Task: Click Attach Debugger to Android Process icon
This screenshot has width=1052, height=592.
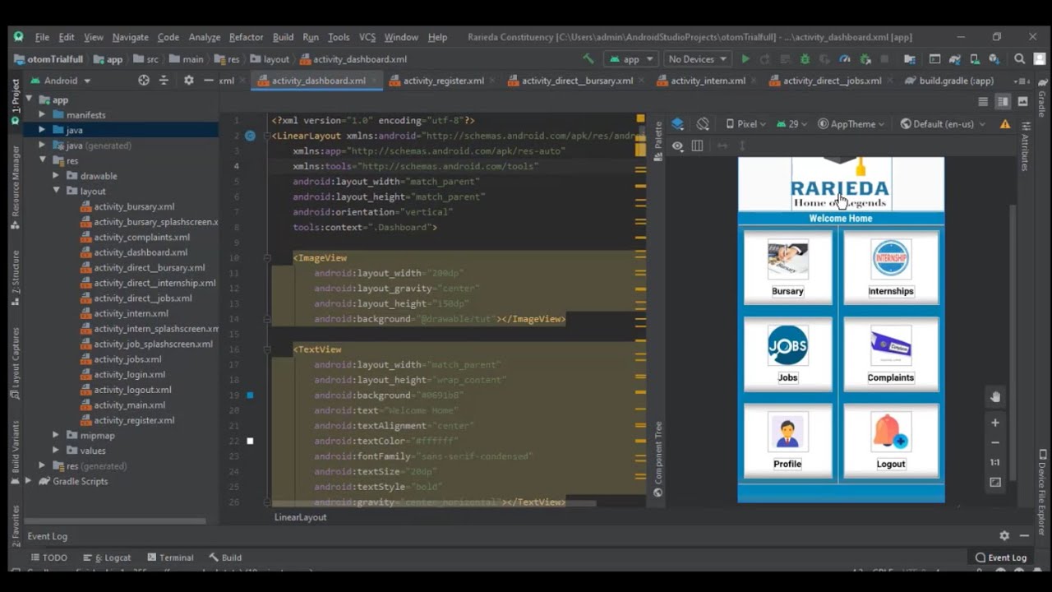Action: pyautogui.click(x=865, y=59)
